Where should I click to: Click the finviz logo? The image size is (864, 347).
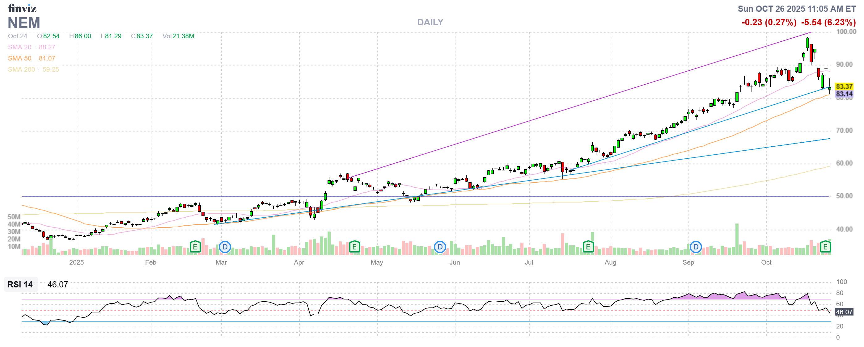click(x=22, y=8)
